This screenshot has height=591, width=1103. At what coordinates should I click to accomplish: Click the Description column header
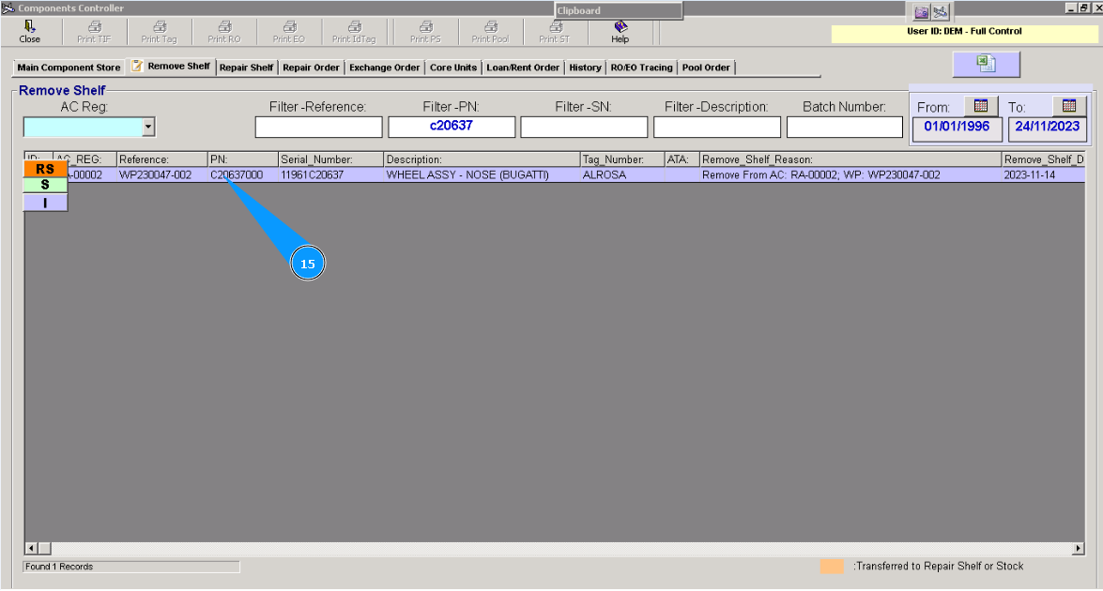point(482,159)
